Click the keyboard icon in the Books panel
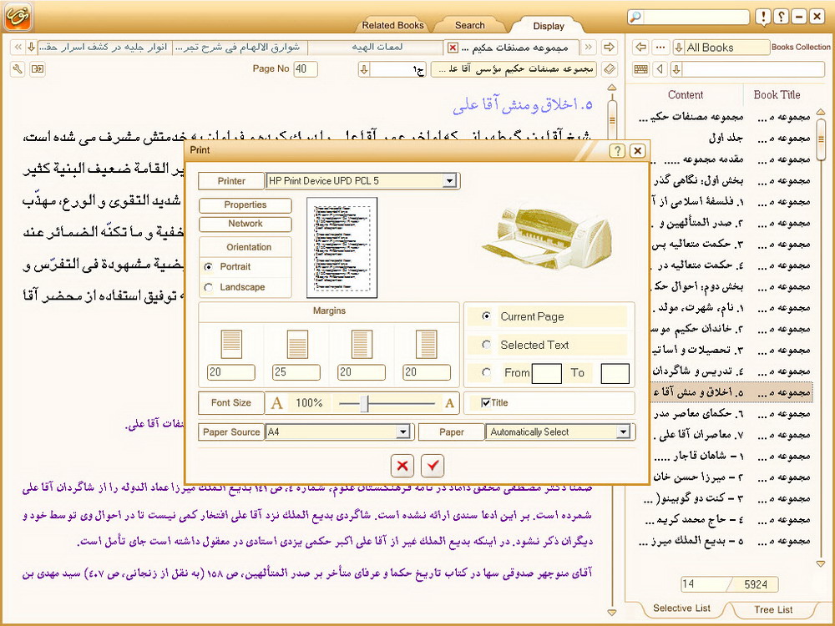The width and height of the screenshot is (835, 626). click(x=640, y=69)
